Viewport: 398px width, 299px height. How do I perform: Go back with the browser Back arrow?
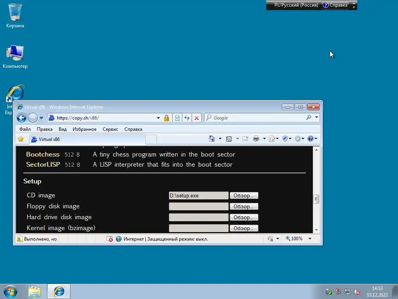pyautogui.click(x=22, y=118)
